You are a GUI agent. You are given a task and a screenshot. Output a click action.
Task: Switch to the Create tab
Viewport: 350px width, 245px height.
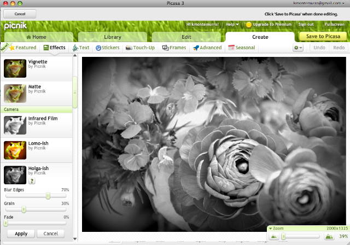click(x=260, y=37)
